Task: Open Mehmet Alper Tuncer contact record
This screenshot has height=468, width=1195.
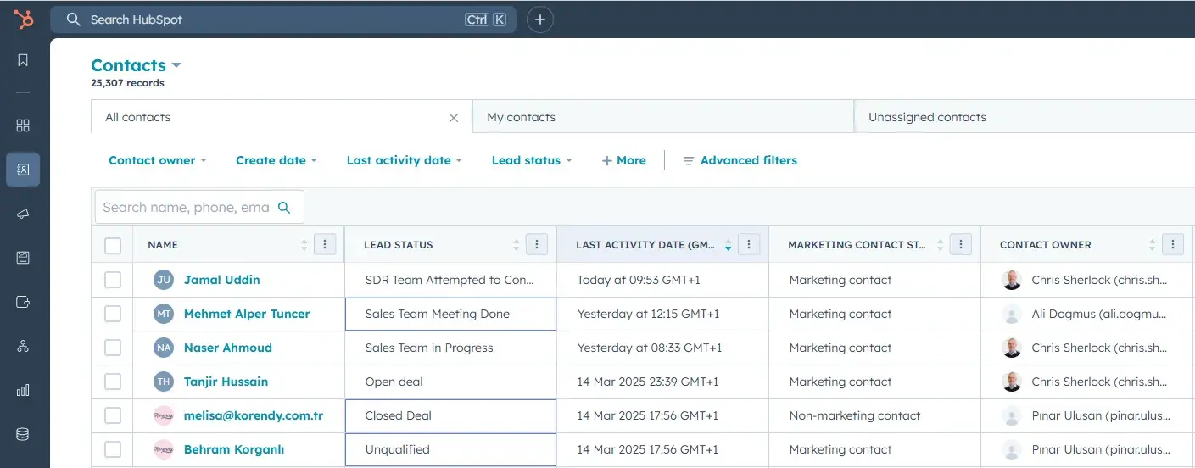Action: click(x=247, y=314)
